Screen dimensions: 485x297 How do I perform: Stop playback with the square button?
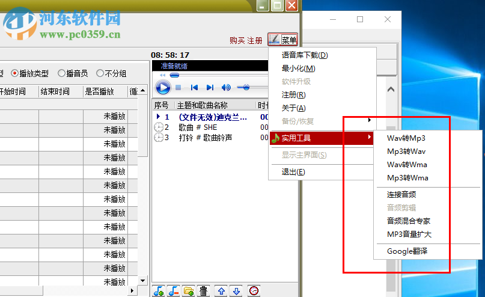[178, 88]
